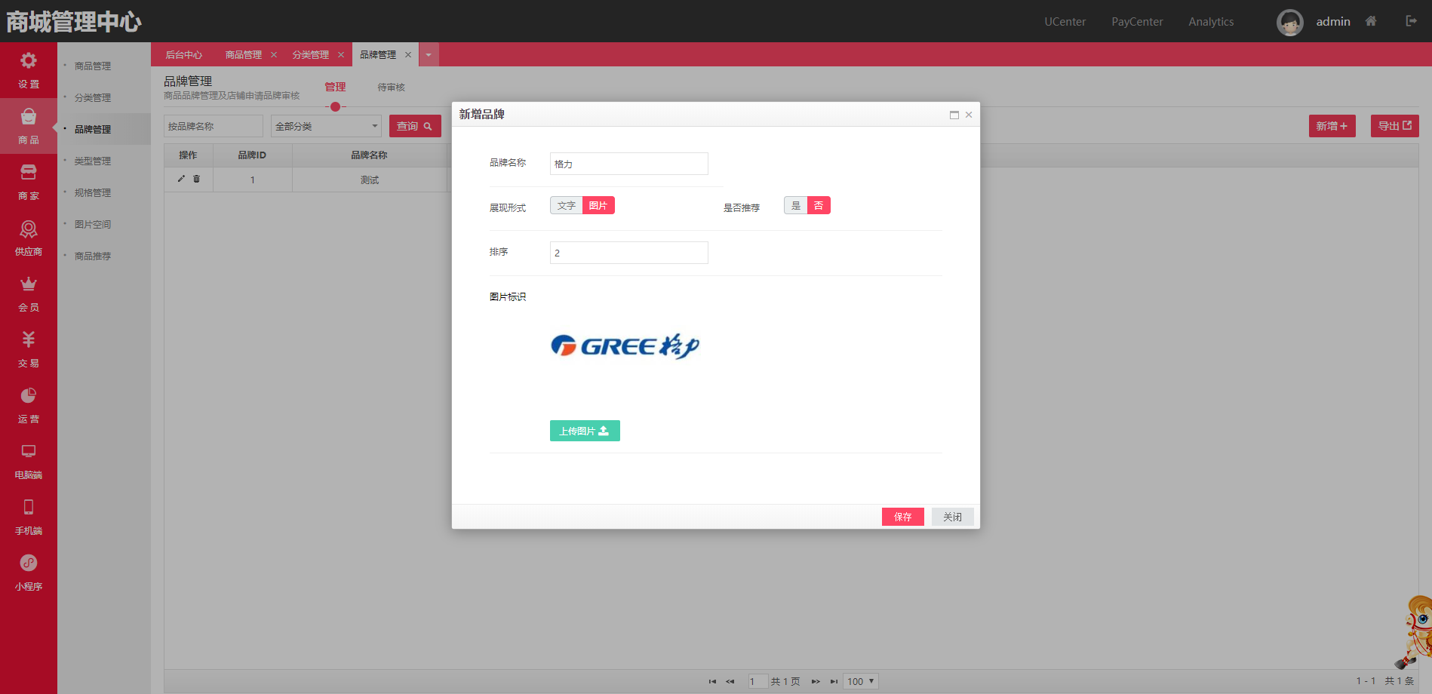Click the GREE logo image preview

point(625,346)
